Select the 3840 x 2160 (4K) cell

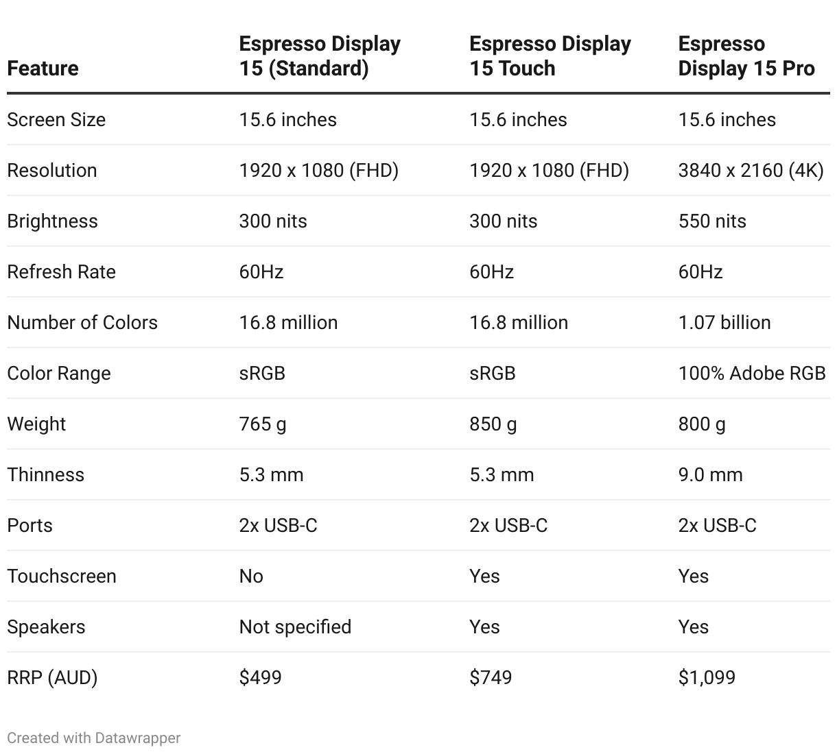(751, 170)
